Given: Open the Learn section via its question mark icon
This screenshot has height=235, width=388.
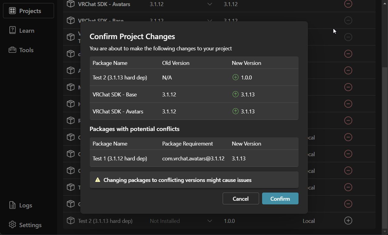Looking at the screenshot, I should click(12, 30).
